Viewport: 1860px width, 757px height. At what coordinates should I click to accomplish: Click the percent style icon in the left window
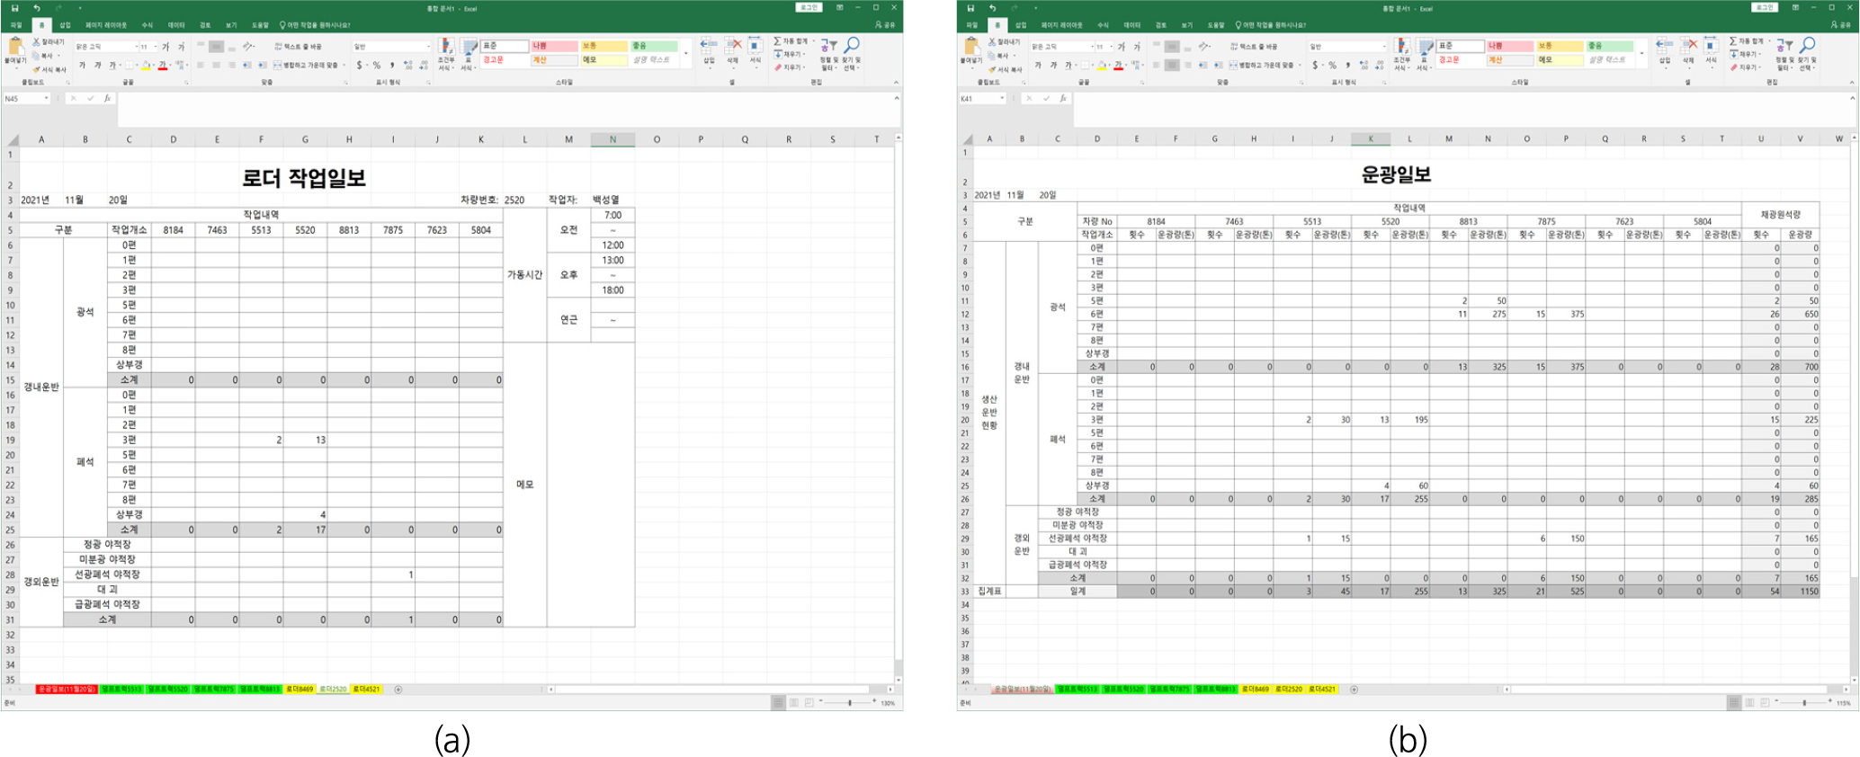(377, 65)
